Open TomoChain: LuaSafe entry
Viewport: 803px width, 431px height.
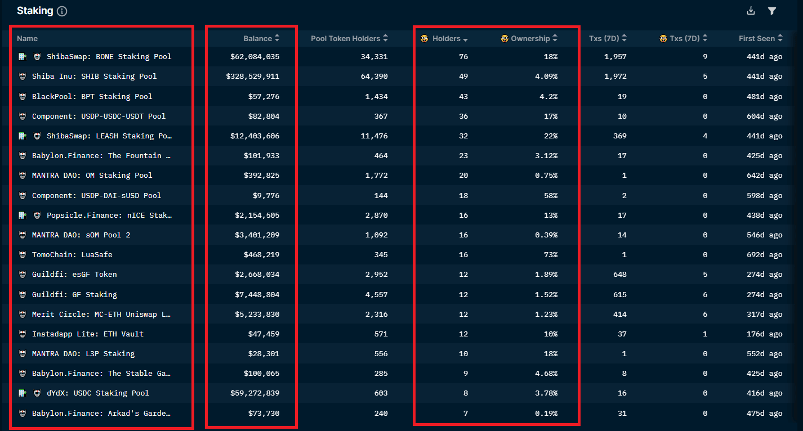point(72,255)
